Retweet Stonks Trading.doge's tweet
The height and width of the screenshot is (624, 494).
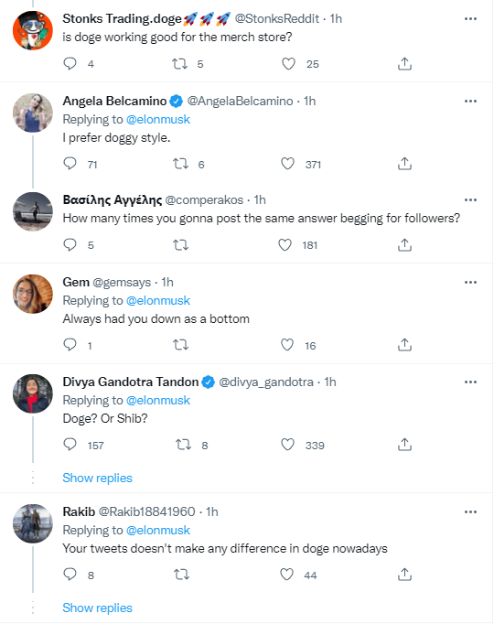(x=179, y=64)
